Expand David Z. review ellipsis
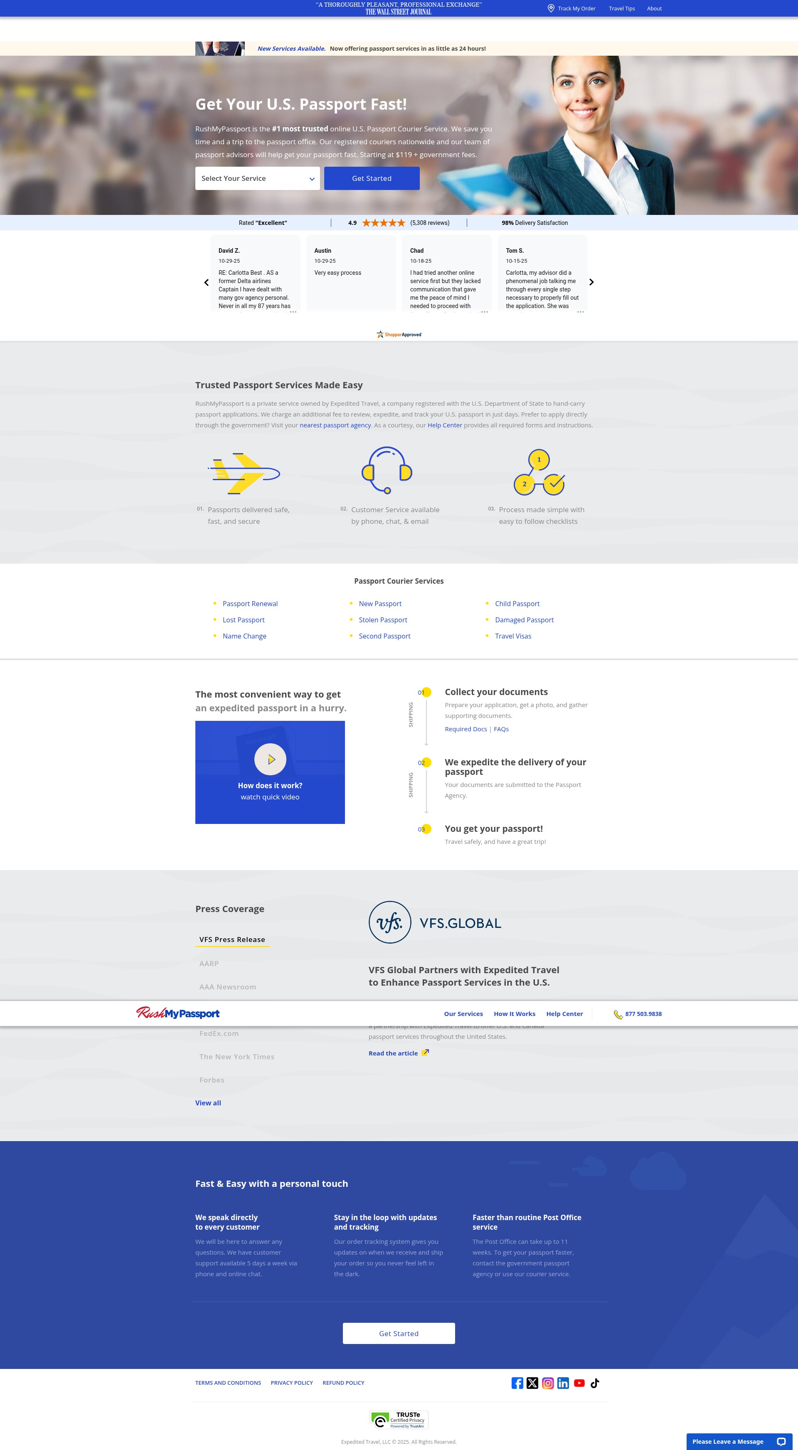The image size is (798, 1450). click(x=293, y=311)
